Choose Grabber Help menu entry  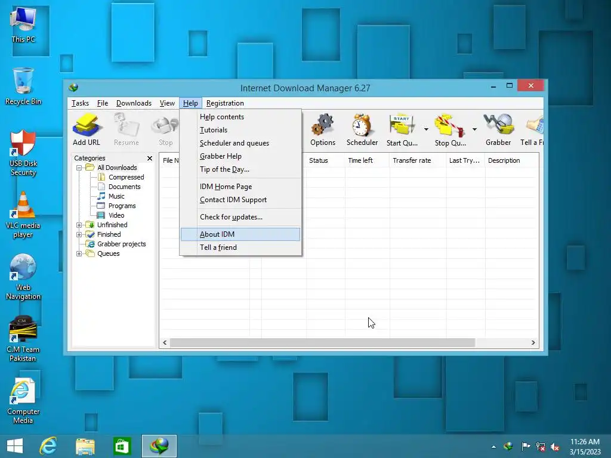[x=240, y=156]
